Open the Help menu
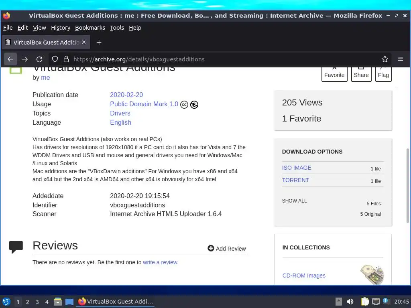The image size is (411, 308). (x=135, y=28)
